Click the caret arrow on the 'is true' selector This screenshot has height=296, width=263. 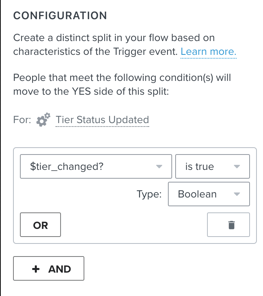[237, 166]
